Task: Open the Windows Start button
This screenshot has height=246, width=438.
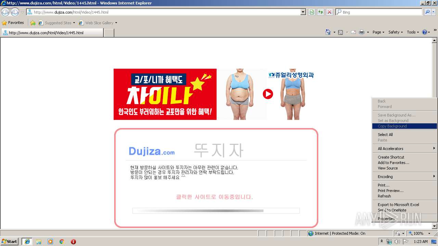Action: pos(10,241)
